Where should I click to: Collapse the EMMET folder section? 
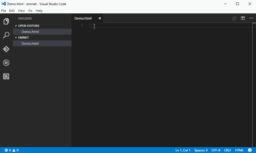tap(23, 38)
